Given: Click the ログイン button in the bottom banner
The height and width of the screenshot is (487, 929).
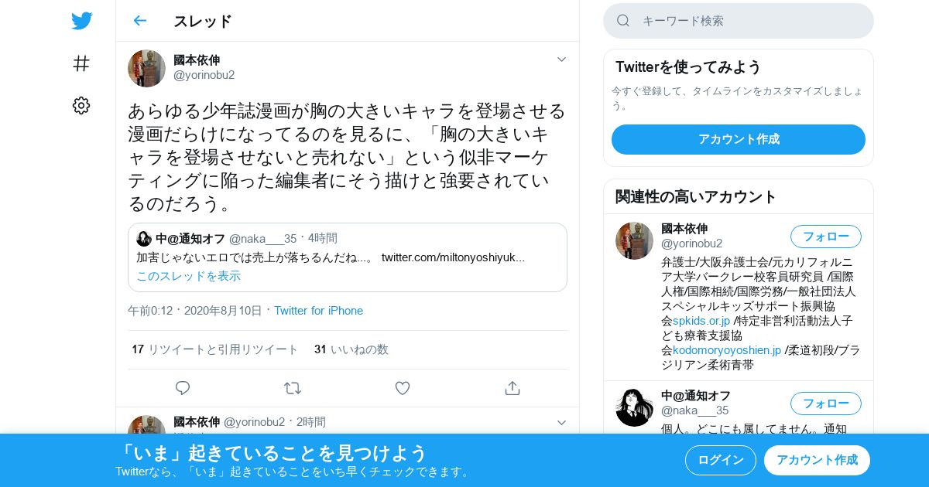Looking at the screenshot, I should coord(721,460).
